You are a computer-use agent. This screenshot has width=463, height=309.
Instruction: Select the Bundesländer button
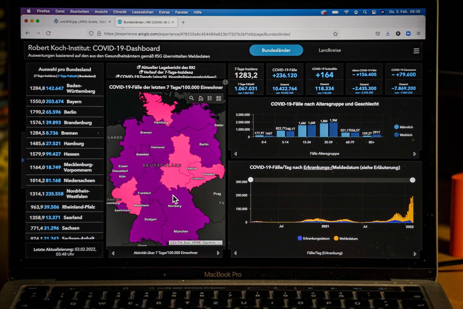tap(276, 50)
